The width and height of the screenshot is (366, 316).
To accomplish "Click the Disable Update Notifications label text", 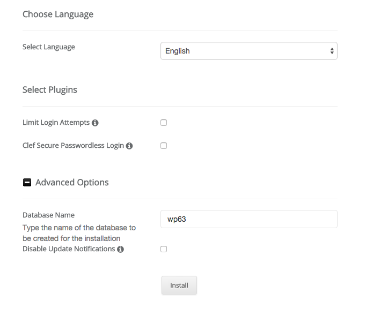I will point(69,249).
